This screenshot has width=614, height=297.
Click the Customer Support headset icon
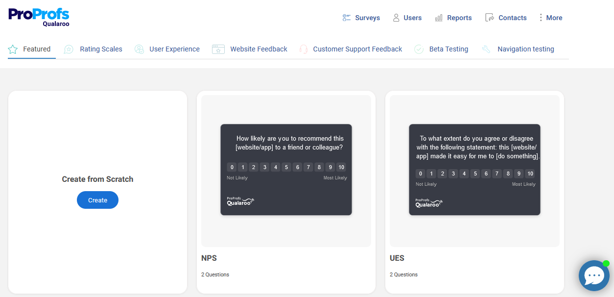point(304,49)
